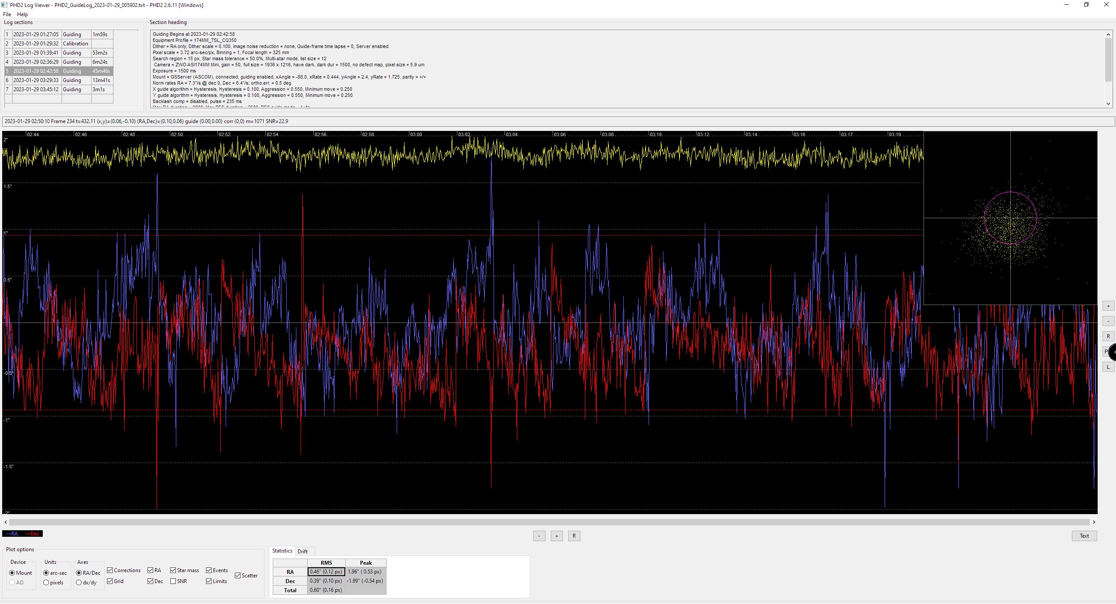Click horizontal reset R button below graph
1116x604 pixels.
point(574,536)
